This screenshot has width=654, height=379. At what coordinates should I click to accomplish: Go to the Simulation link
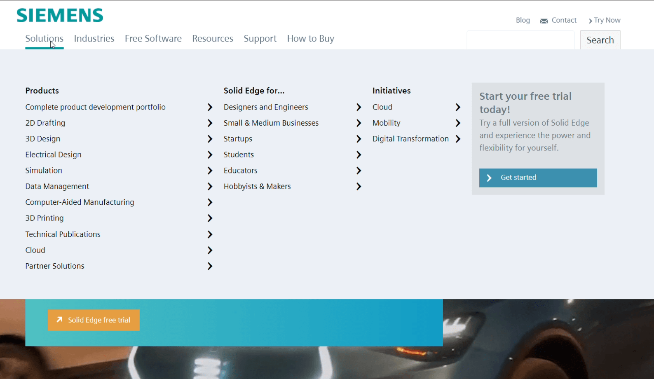point(44,171)
